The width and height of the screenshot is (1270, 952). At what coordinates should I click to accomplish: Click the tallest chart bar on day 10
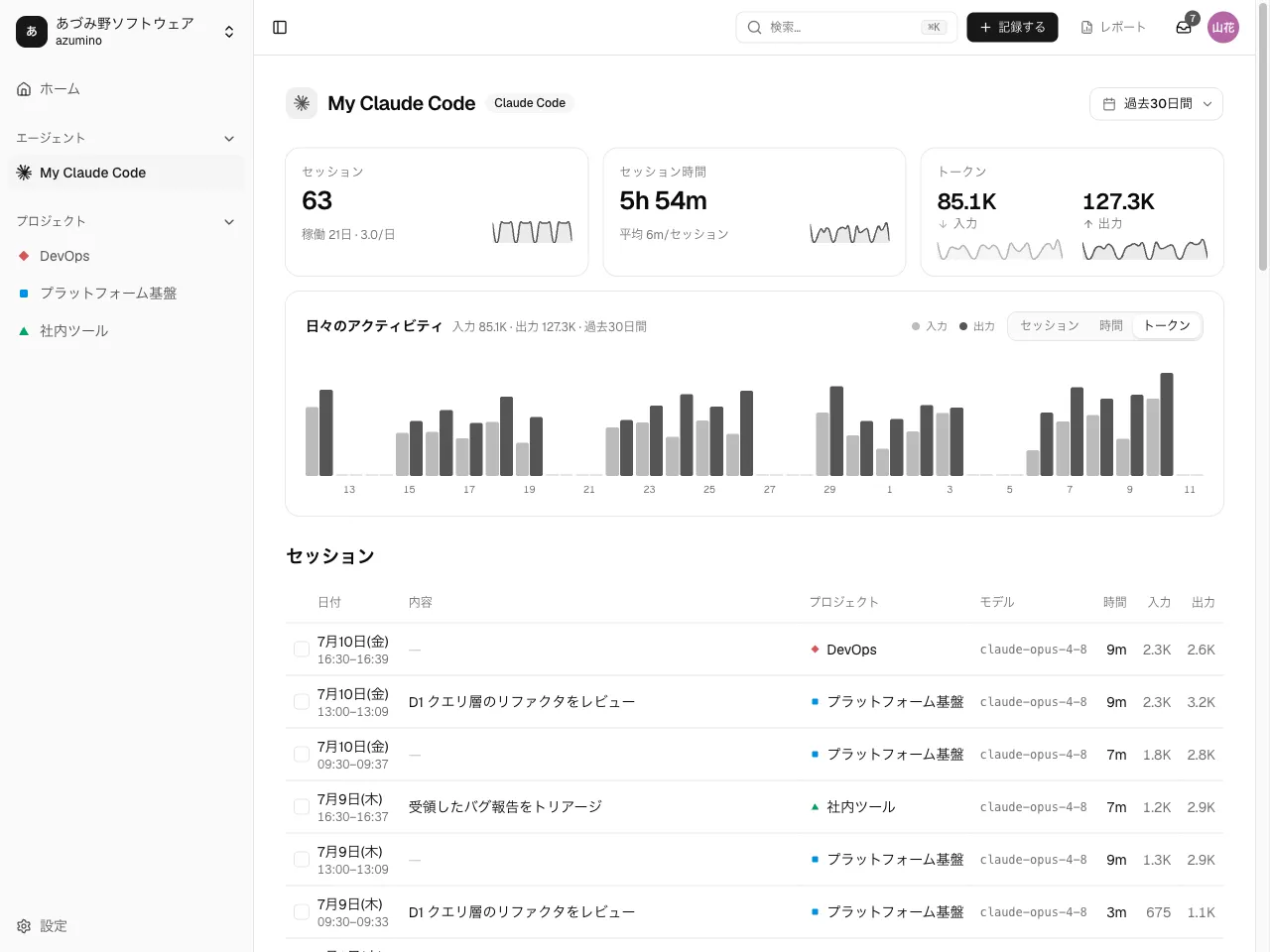click(1167, 424)
